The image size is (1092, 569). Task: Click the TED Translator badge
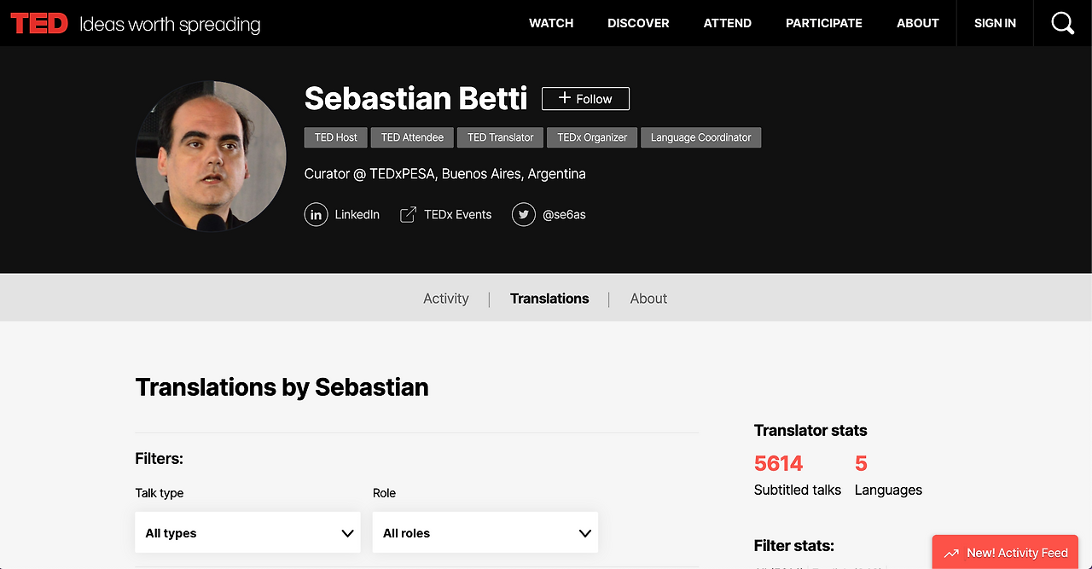pos(500,137)
